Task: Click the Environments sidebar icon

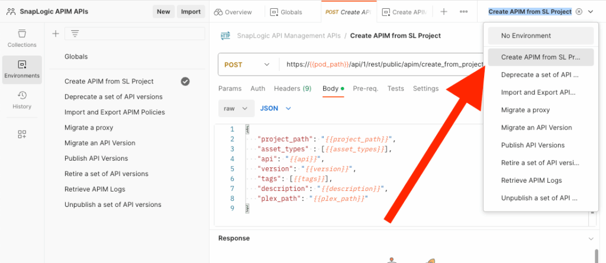Action: [22, 69]
